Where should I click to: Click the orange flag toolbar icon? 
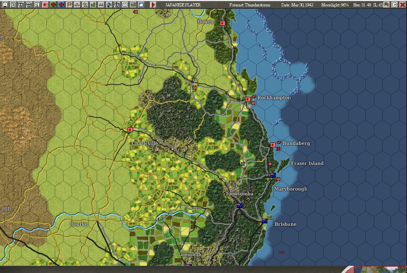coord(69,5)
